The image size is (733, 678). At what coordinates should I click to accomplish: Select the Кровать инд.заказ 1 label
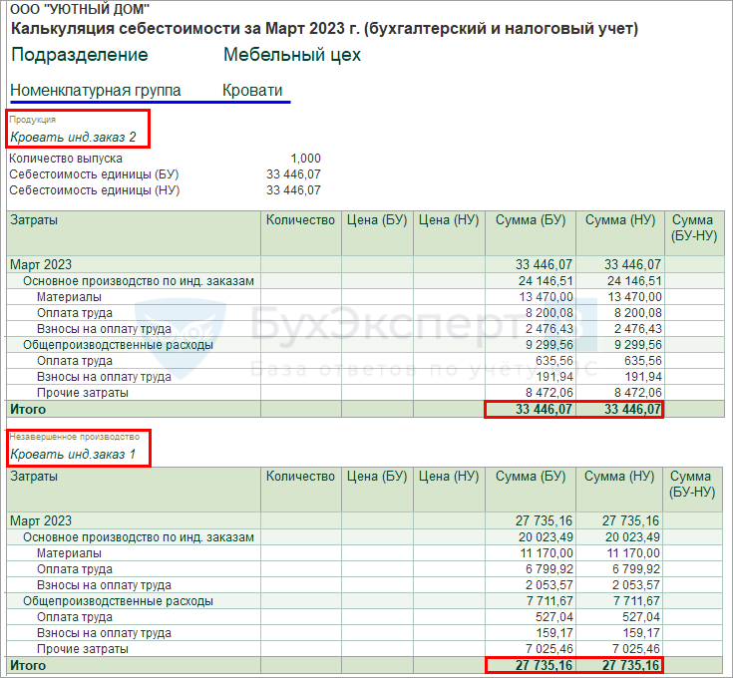[x=73, y=454]
